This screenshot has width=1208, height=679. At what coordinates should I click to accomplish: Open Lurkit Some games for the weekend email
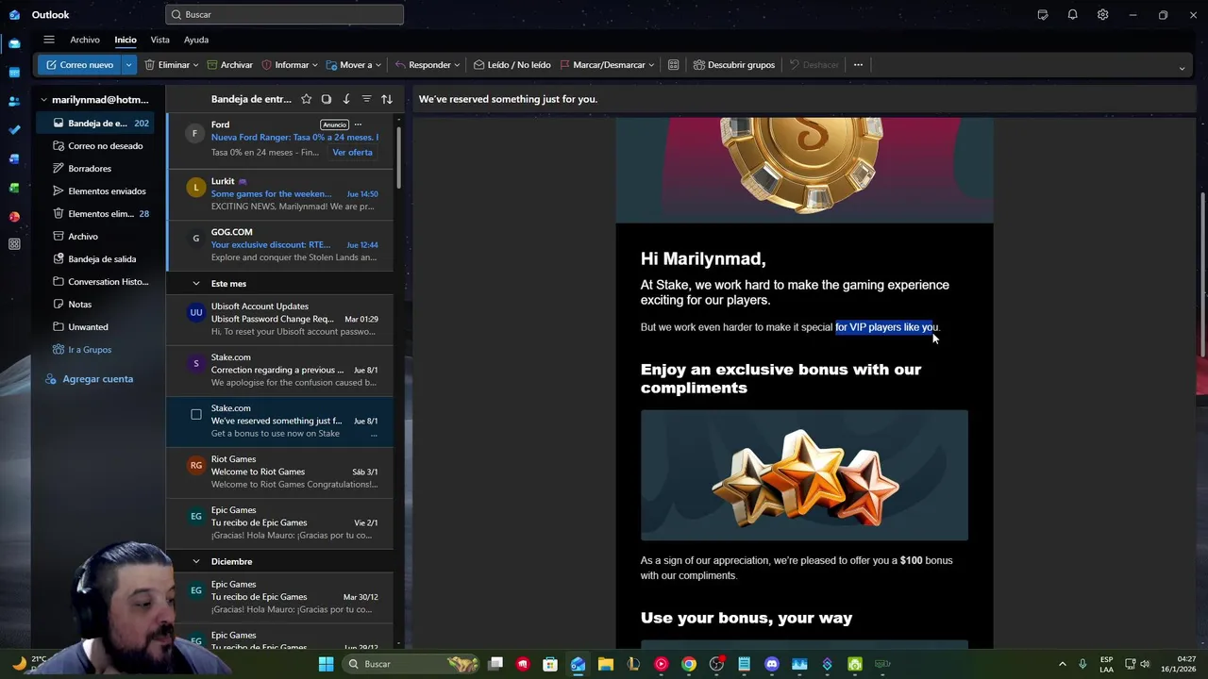click(280, 193)
